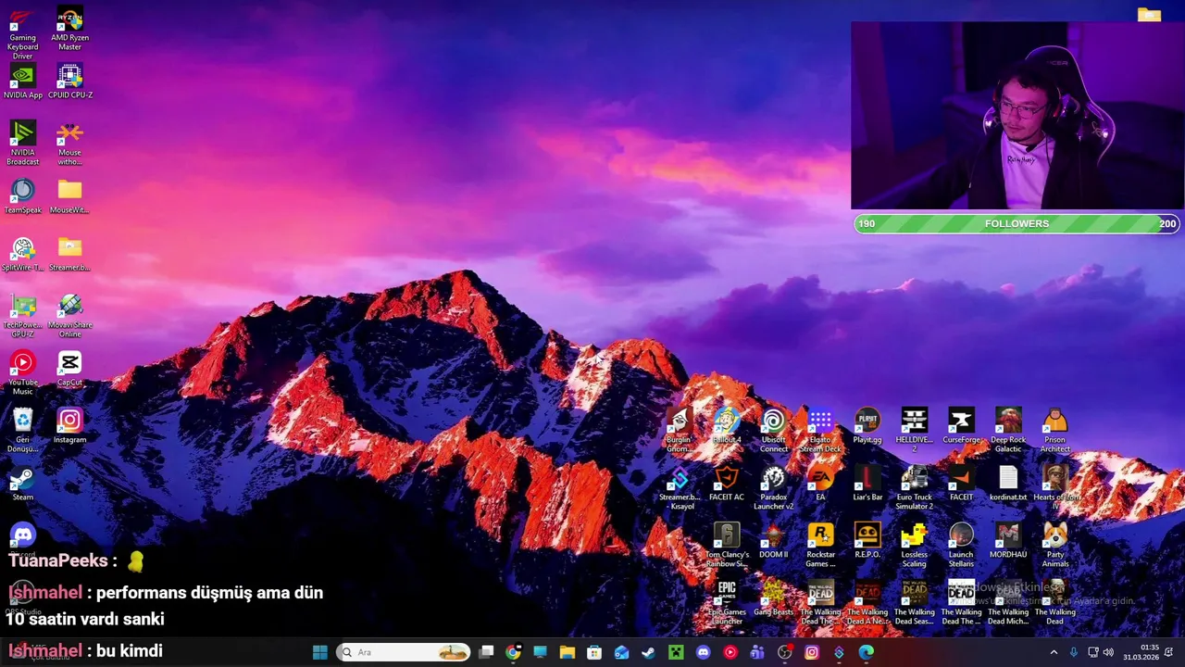Open the EA app shortcut
Image resolution: width=1185 pixels, height=667 pixels.
tap(820, 484)
